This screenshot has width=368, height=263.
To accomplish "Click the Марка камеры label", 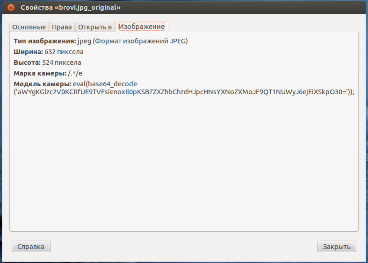I will (40, 73).
